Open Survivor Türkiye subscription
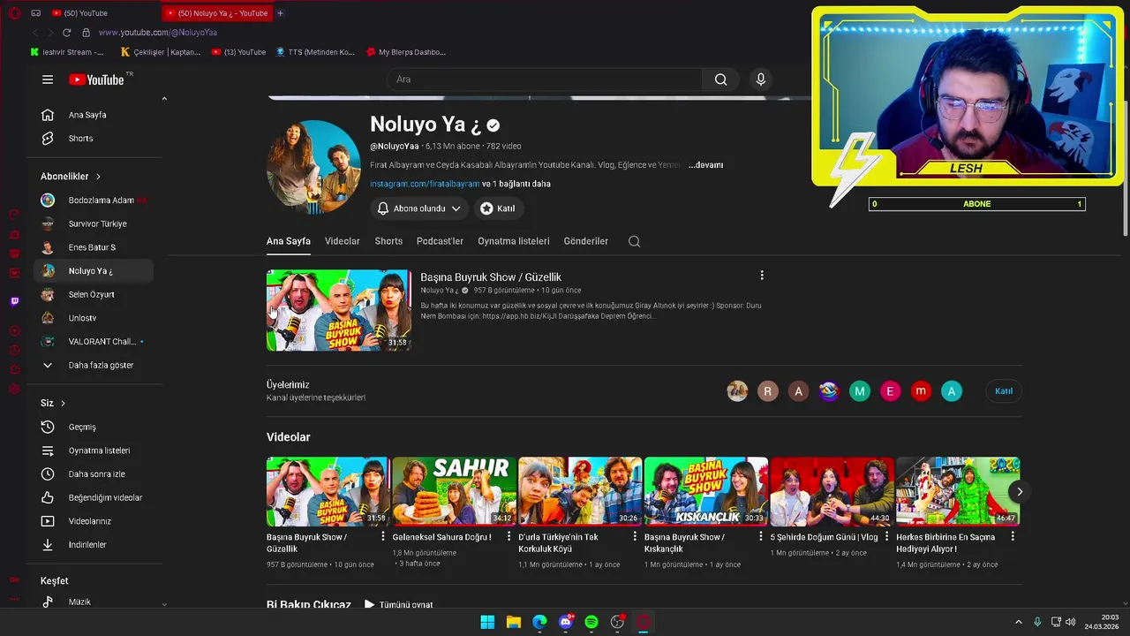 [x=97, y=223]
